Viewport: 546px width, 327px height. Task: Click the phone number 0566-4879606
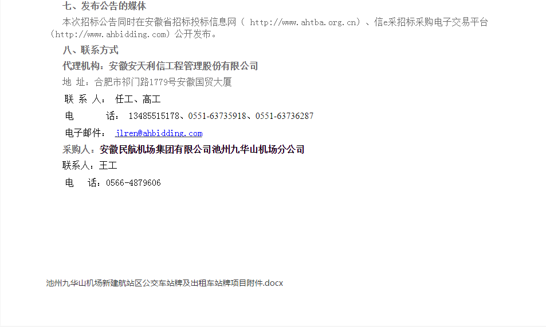coord(133,183)
